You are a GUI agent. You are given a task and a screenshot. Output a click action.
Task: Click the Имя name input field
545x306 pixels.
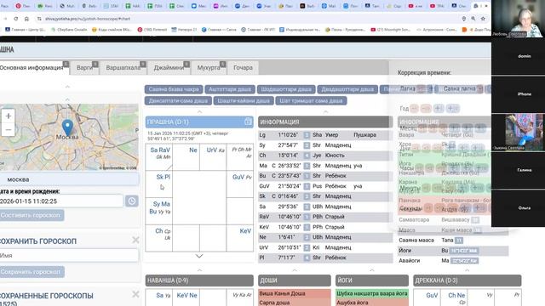69,255
